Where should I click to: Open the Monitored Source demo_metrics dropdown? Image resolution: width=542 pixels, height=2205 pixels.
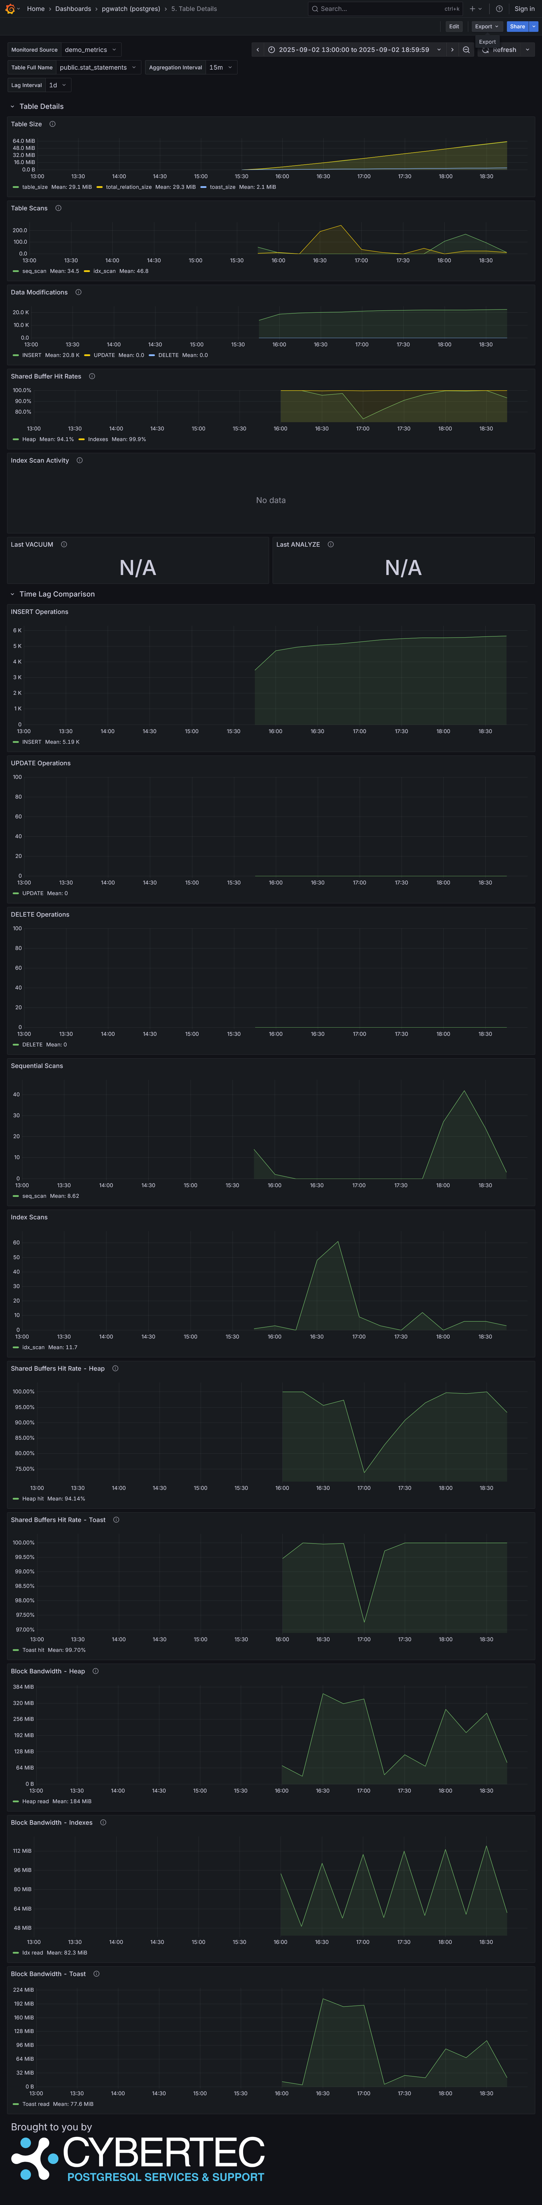tap(90, 50)
